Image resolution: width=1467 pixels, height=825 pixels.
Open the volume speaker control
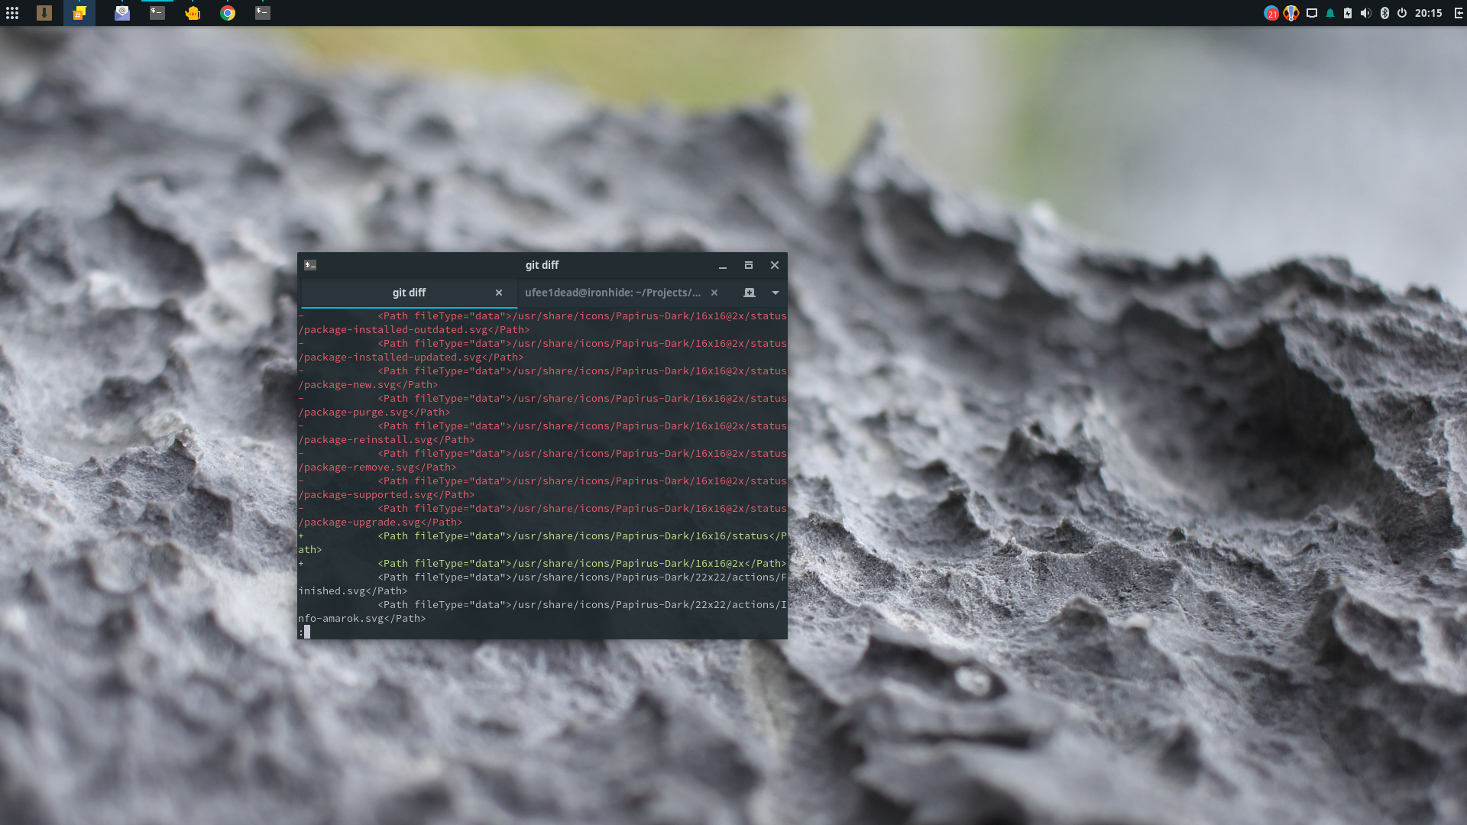tap(1366, 13)
